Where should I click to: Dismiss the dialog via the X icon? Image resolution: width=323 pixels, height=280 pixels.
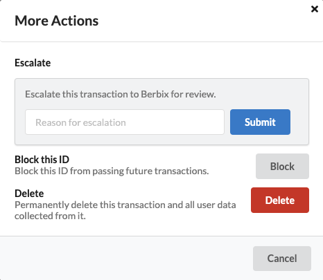pos(315,9)
